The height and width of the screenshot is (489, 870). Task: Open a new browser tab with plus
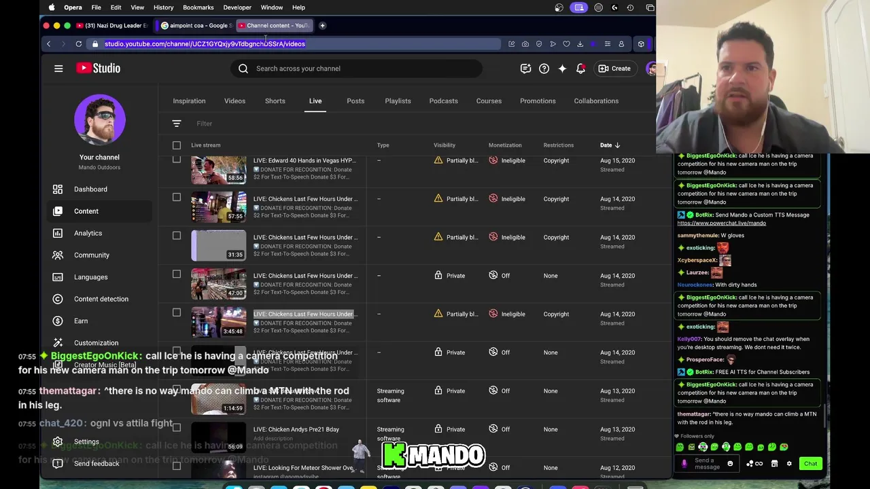(x=322, y=26)
